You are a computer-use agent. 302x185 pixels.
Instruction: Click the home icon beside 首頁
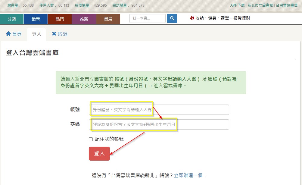[x=8, y=34]
